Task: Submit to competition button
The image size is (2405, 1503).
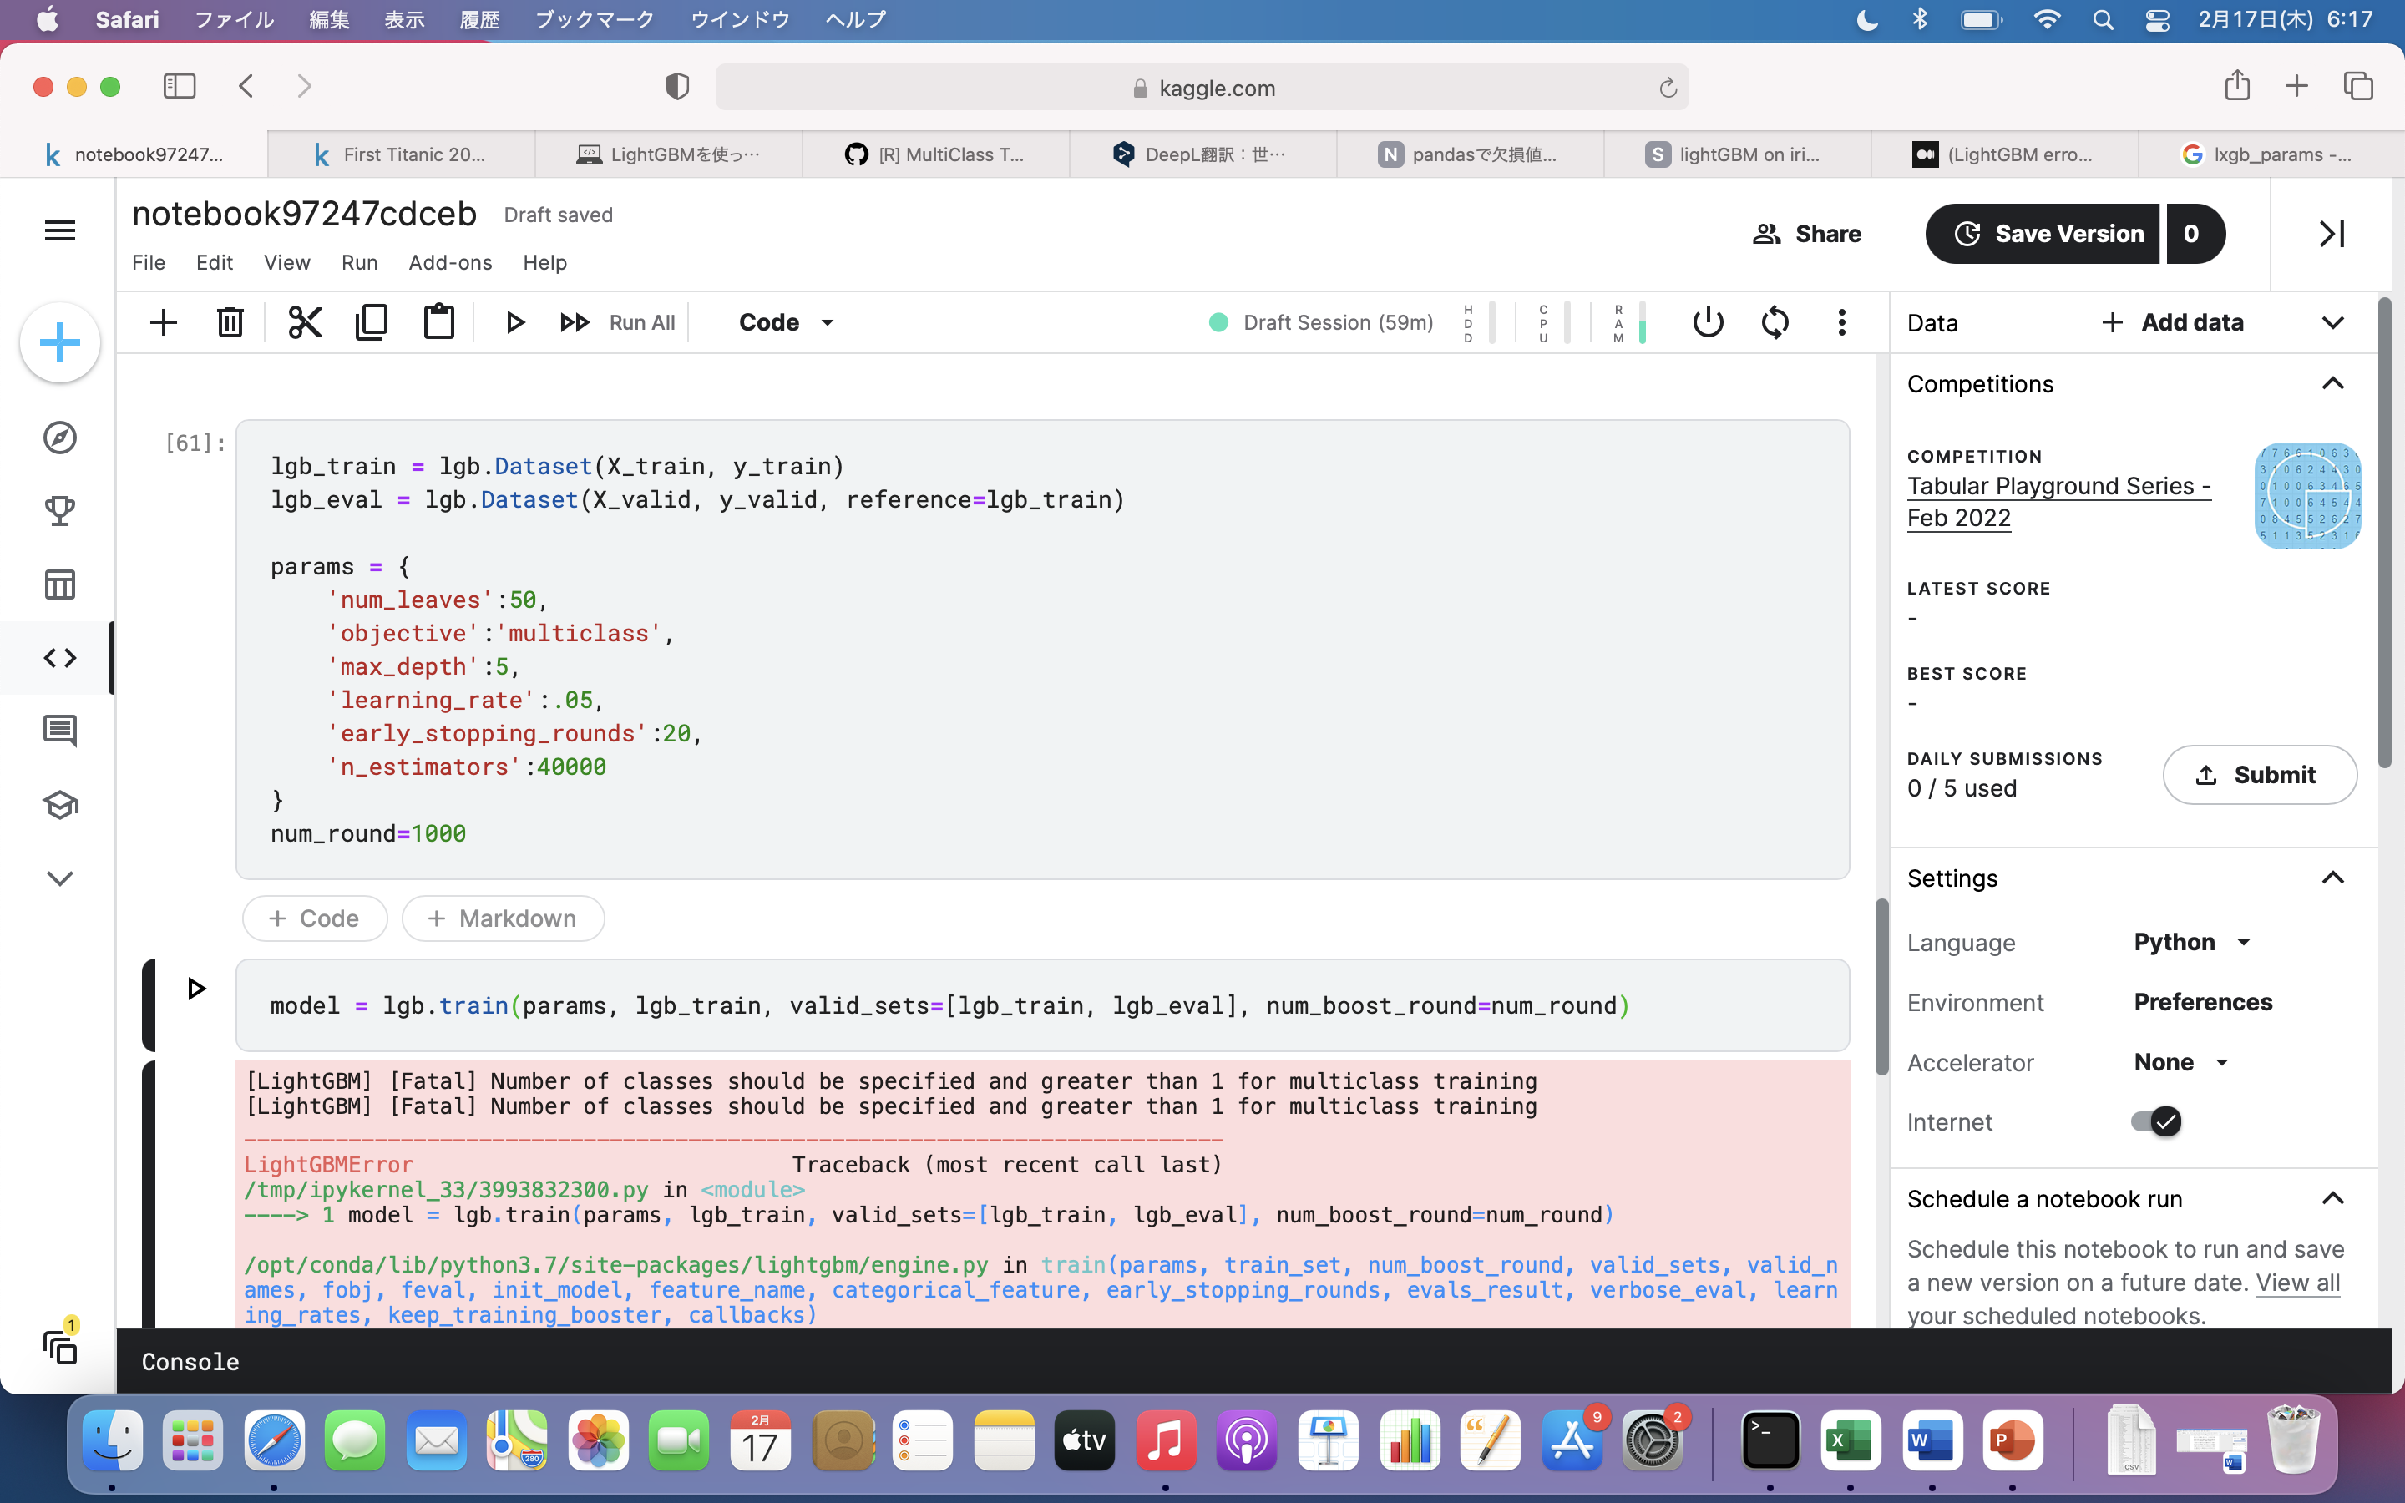Action: coord(2260,774)
